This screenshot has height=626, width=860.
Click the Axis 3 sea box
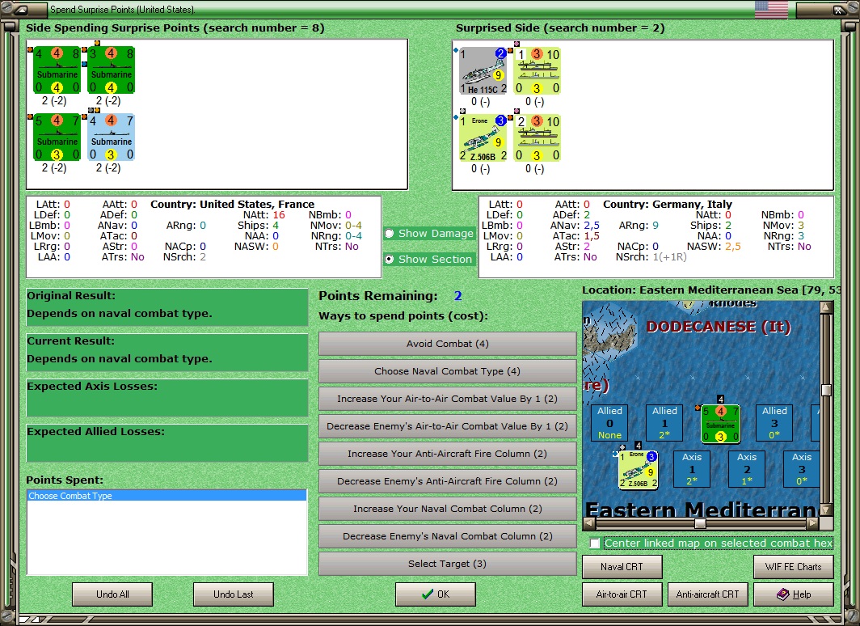(801, 468)
